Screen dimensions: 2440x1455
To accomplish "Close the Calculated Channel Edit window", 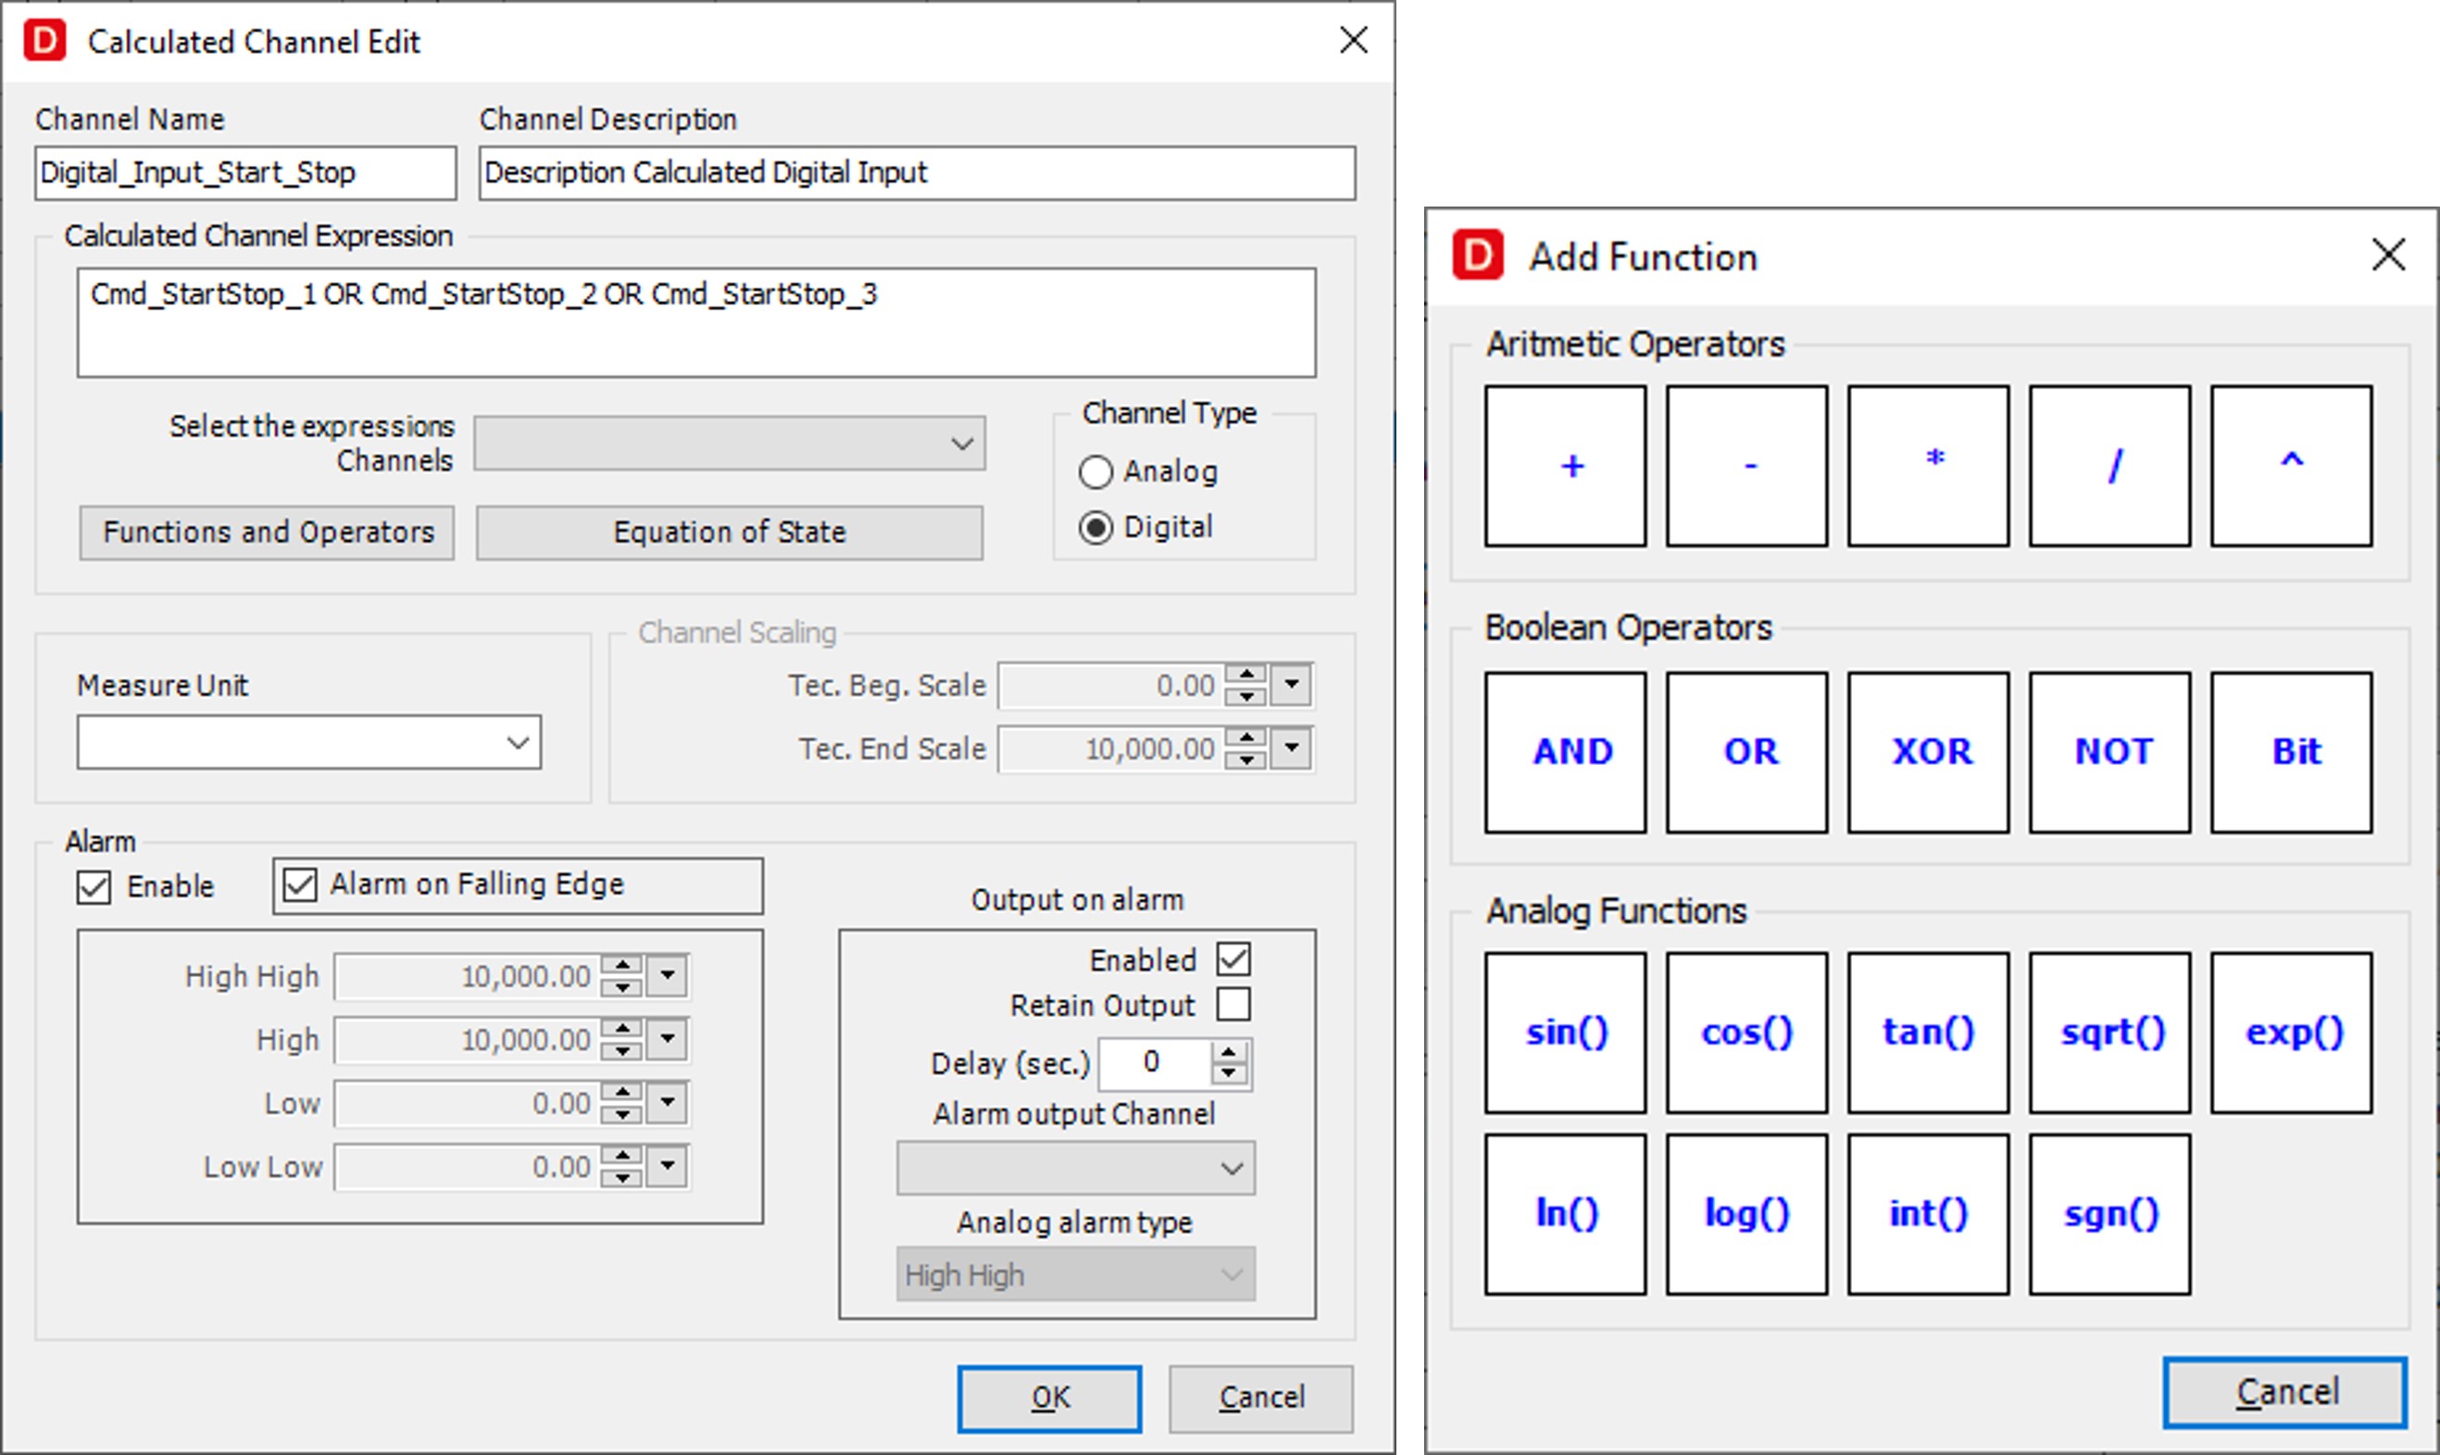I will (x=1353, y=40).
